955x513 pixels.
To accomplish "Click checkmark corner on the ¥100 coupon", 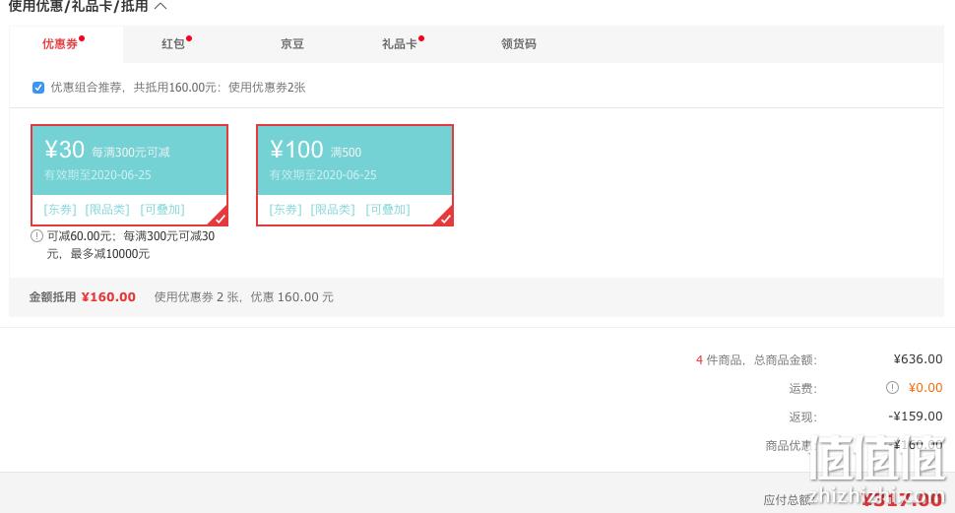I will (x=445, y=219).
